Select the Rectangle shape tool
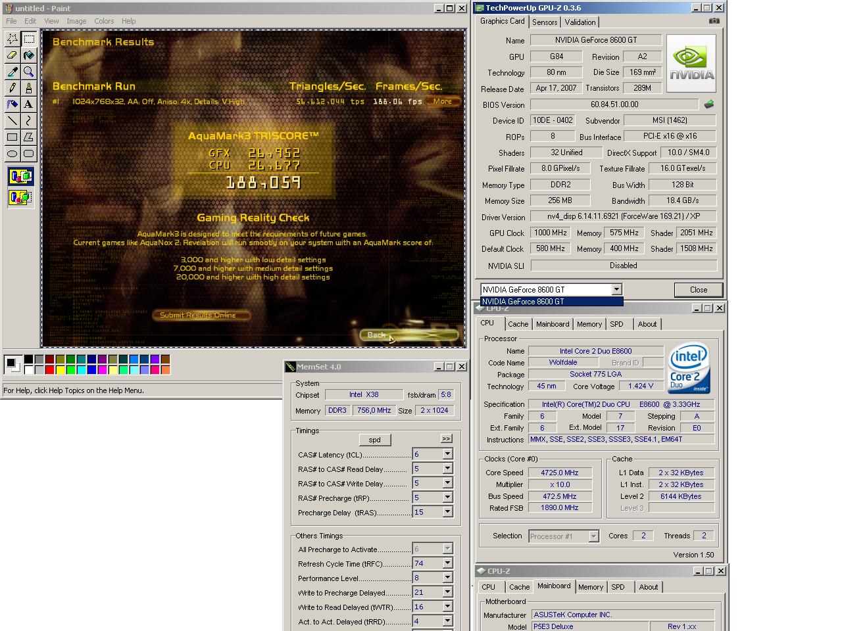Screen dimensions: 842x631 (x=12, y=137)
